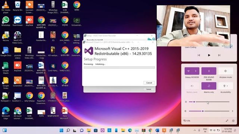Click the Windows Start button

[61, 130]
